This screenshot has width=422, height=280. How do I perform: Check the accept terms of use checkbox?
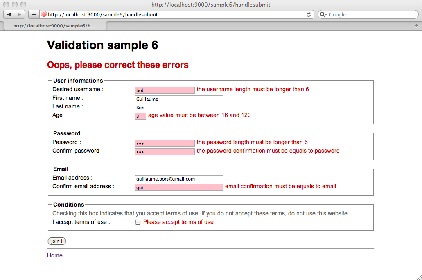click(138, 222)
